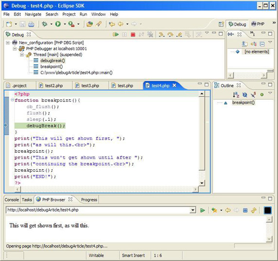Viewport: 278px width, 261px height.
Task: Toggle Hide Static Members icon in Outline
Action: point(253,95)
